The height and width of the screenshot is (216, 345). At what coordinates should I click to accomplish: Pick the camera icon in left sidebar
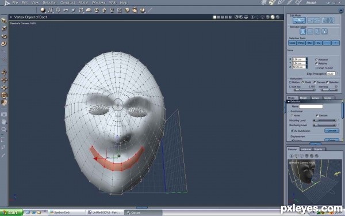coord(4,115)
